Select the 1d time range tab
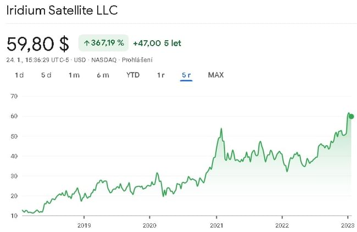 click(x=19, y=75)
